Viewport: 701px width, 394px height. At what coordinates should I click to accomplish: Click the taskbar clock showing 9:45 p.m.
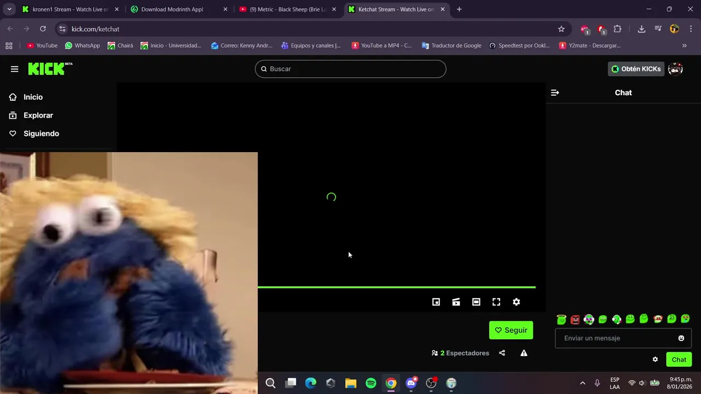click(680, 383)
